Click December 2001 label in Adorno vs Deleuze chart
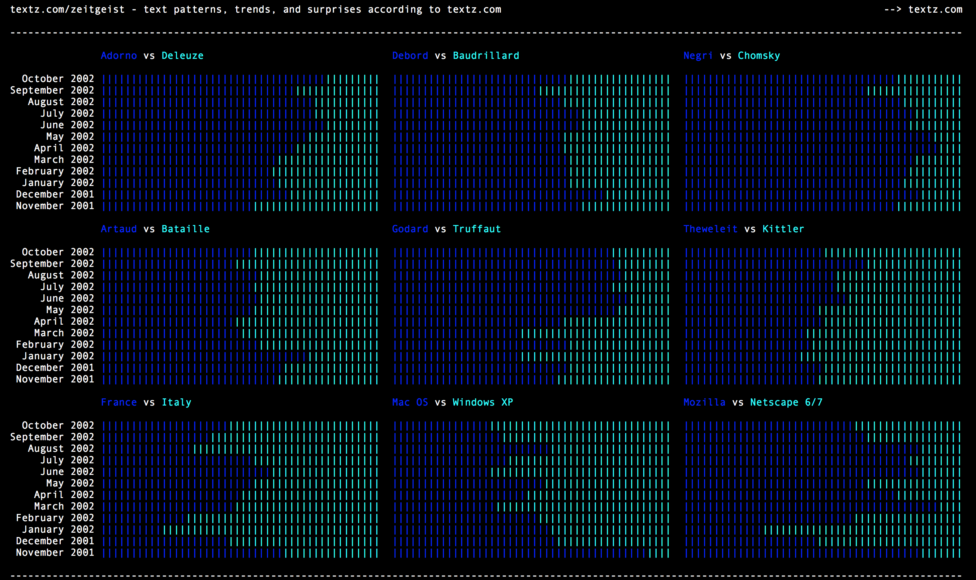The width and height of the screenshot is (976, 580). point(55,194)
